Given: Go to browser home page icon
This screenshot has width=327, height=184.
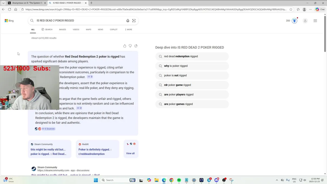Looking at the screenshot, I should [16, 9].
